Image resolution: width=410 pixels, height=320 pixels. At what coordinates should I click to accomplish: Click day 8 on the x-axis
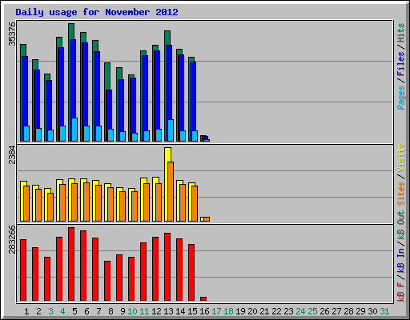click(x=111, y=311)
